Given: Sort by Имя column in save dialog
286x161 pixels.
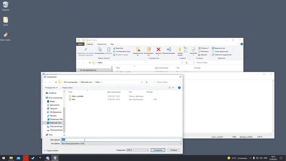Looking at the screenshot, I should tap(70, 92).
